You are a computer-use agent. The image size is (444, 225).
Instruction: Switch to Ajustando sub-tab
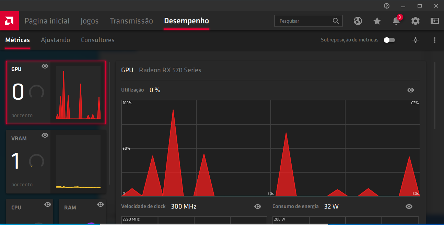click(x=55, y=40)
